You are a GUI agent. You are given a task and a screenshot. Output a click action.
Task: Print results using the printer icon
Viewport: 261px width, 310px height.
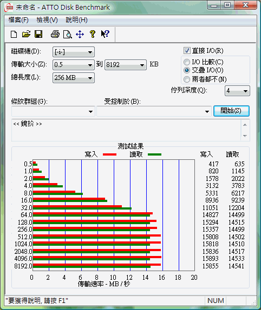coord(55,34)
